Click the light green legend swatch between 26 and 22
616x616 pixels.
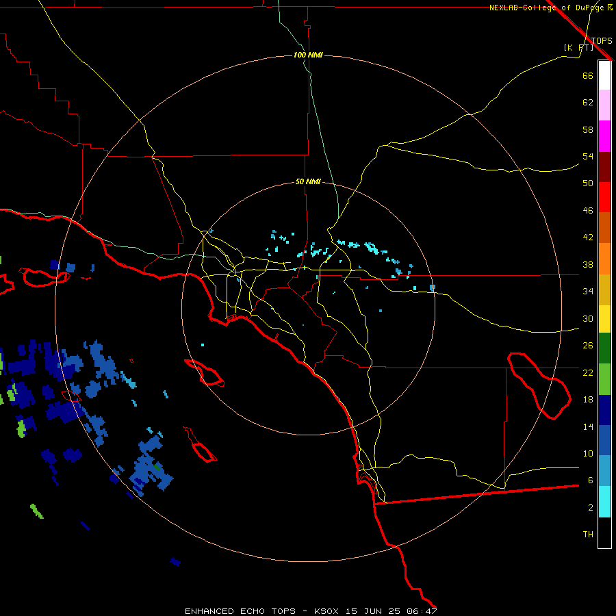pyautogui.click(x=604, y=378)
